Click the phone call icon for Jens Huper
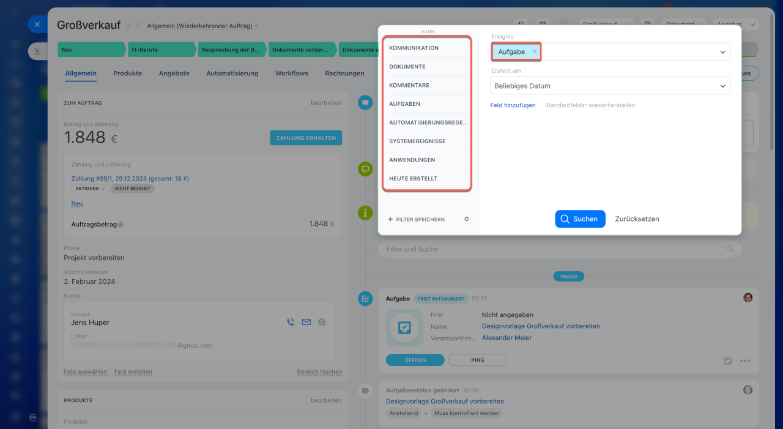This screenshot has height=429, width=783. point(291,322)
